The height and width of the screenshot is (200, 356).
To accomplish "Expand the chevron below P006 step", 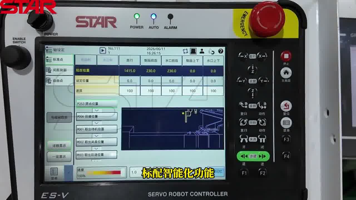I will click(97, 123).
